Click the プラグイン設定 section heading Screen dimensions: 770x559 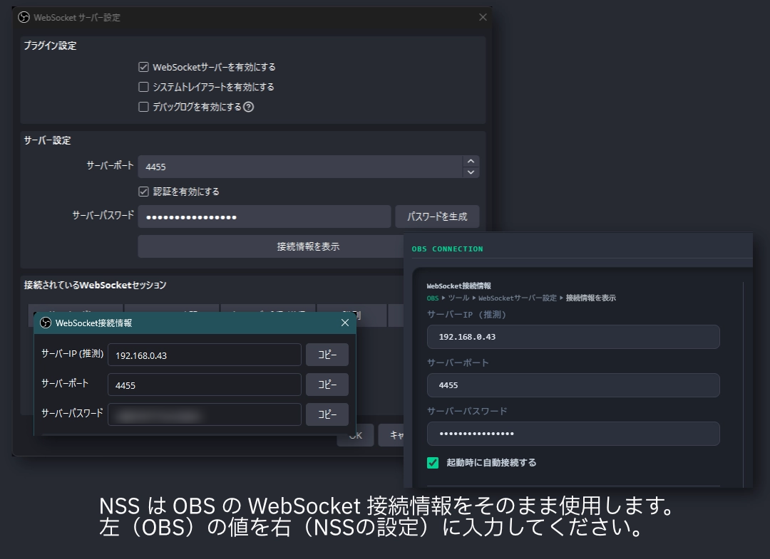pos(50,46)
